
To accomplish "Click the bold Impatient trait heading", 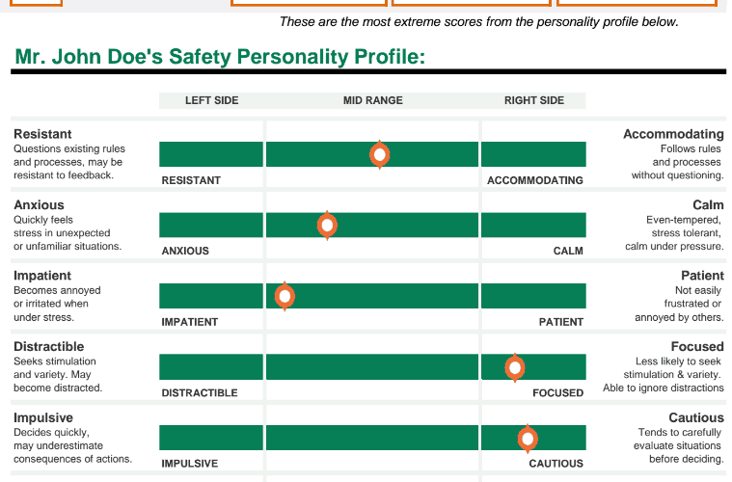I will (x=42, y=276).
